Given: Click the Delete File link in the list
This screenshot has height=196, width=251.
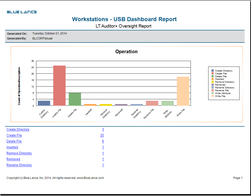Looking at the screenshot, I should (14, 141).
